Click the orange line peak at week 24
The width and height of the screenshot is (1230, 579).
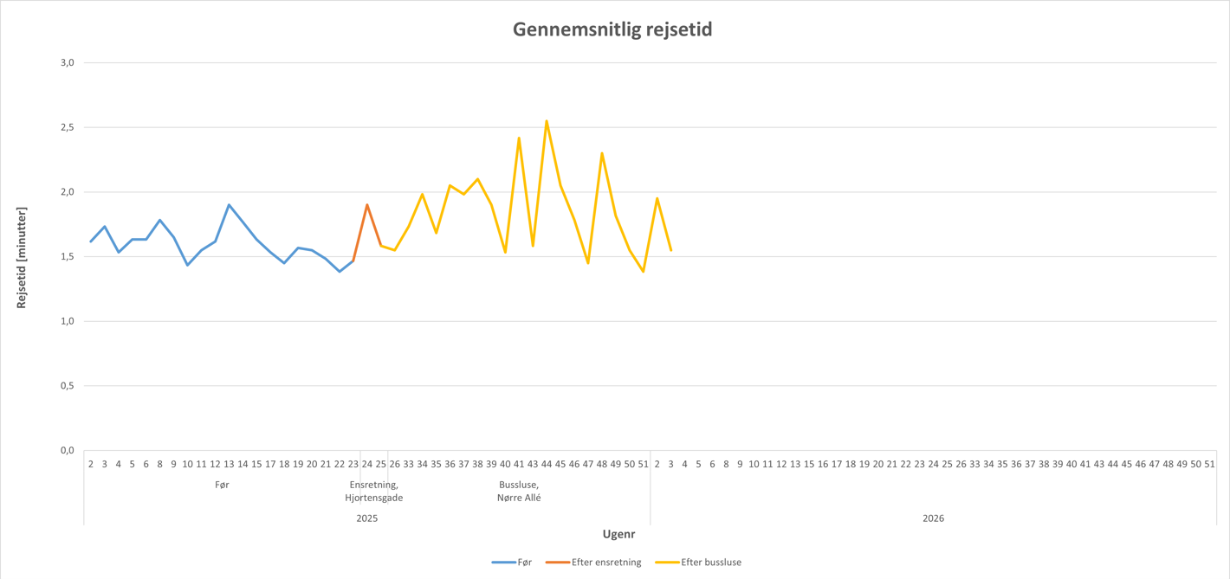pyautogui.click(x=367, y=205)
